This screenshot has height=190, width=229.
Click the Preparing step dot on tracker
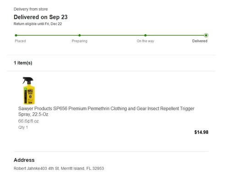(80, 35)
